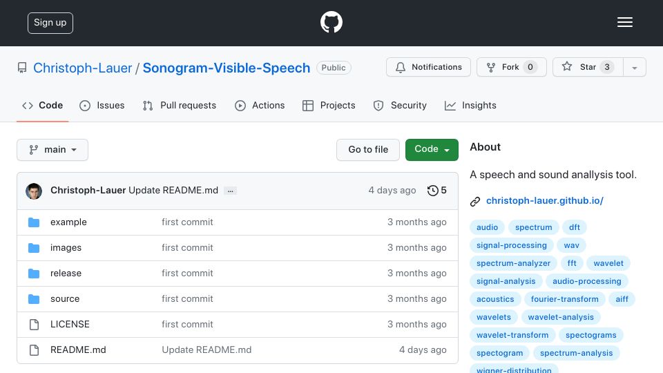This screenshot has width=663, height=373.
Task: Click the wav topic tag
Action: 571,245
